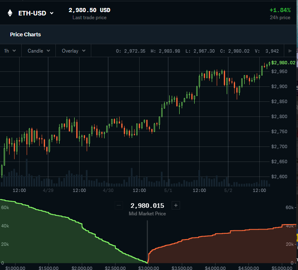Image resolution: width=298 pixels, height=270 pixels.
Task: Click the play arrow beside the volume readout
Action: click(290, 51)
